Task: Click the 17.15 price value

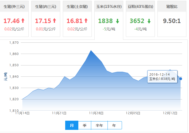Action: pos(43,21)
